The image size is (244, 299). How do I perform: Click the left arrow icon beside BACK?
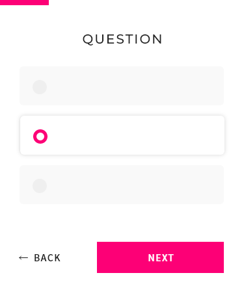(x=23, y=258)
